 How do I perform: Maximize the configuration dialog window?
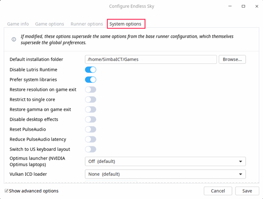[x=244, y=6]
